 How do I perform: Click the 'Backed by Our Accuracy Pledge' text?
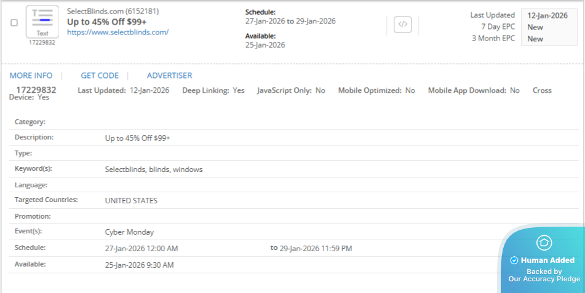tap(544, 275)
